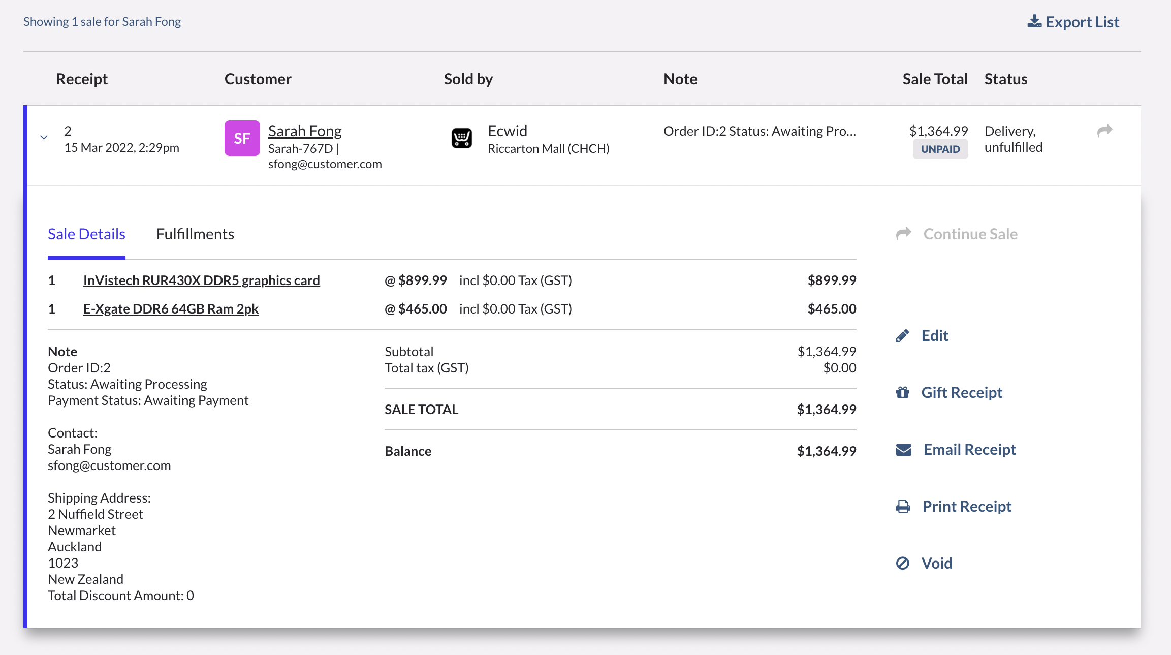
Task: Open the InVistech RUR430X graphics card product
Action: pos(202,280)
